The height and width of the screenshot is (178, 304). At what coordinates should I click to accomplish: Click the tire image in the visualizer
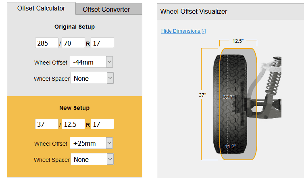pyautogui.click(x=230, y=104)
